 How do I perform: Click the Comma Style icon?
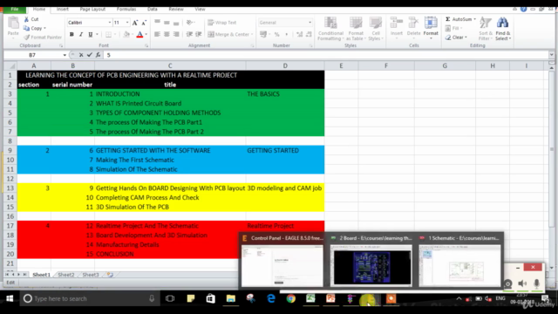point(286,35)
